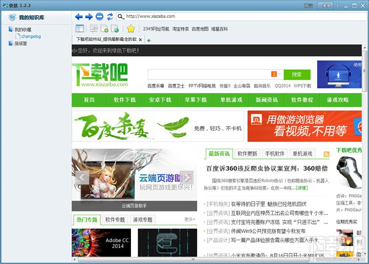The image size is (369, 264).
Task: Click the [详情] details link
Action: (x=302, y=188)
